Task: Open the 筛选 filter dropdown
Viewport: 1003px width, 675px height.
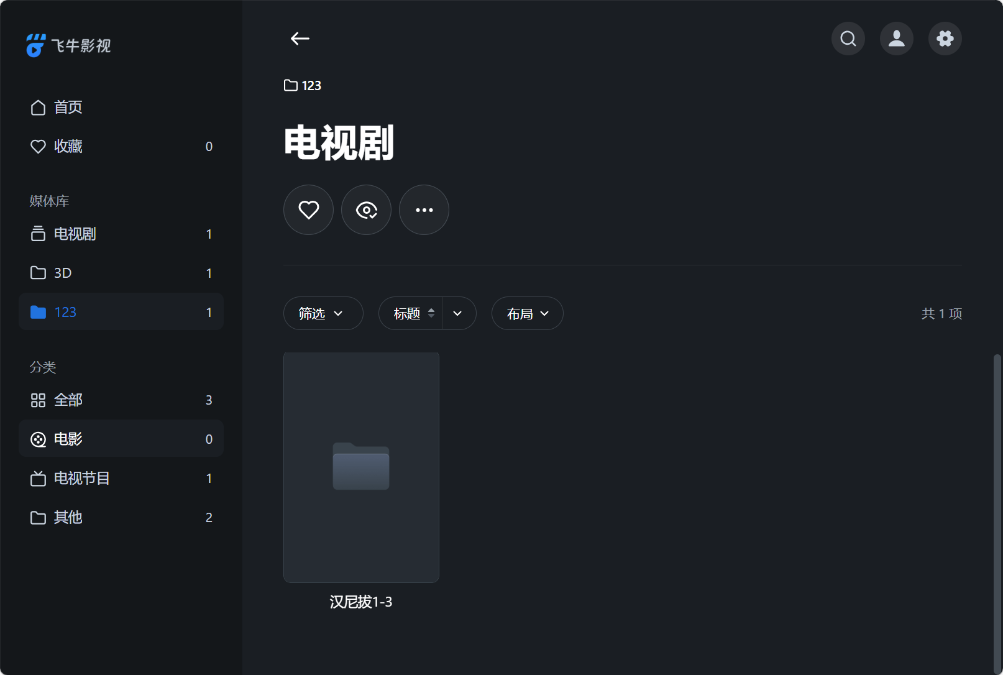Action: pos(323,313)
